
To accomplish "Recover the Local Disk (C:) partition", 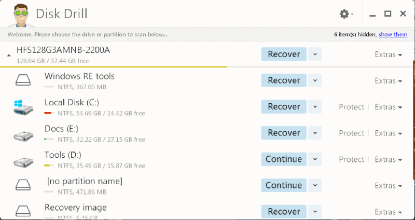I will click(x=284, y=106).
